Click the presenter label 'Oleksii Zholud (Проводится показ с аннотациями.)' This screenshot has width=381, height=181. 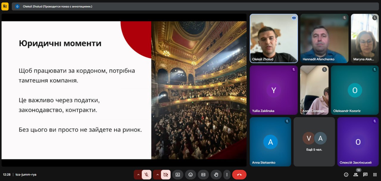57,7
